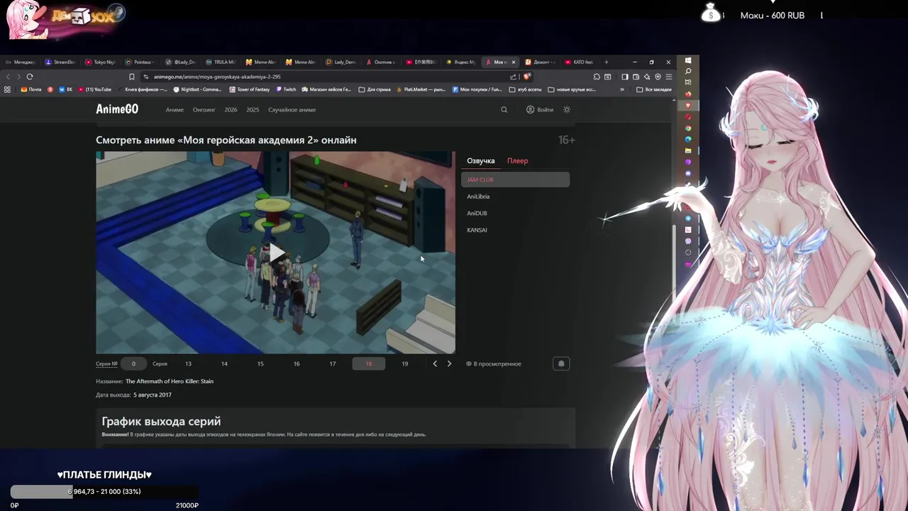The height and width of the screenshot is (511, 908).
Task: Expand hidden bookmarks with the double-chevron
Action: click(622, 89)
